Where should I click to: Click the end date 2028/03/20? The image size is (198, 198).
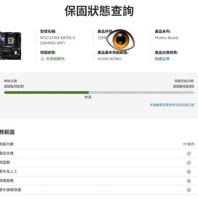click(x=184, y=86)
